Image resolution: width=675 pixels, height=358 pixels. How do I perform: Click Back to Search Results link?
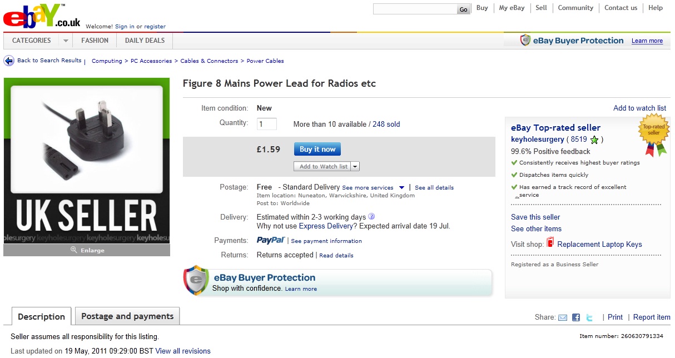(49, 60)
